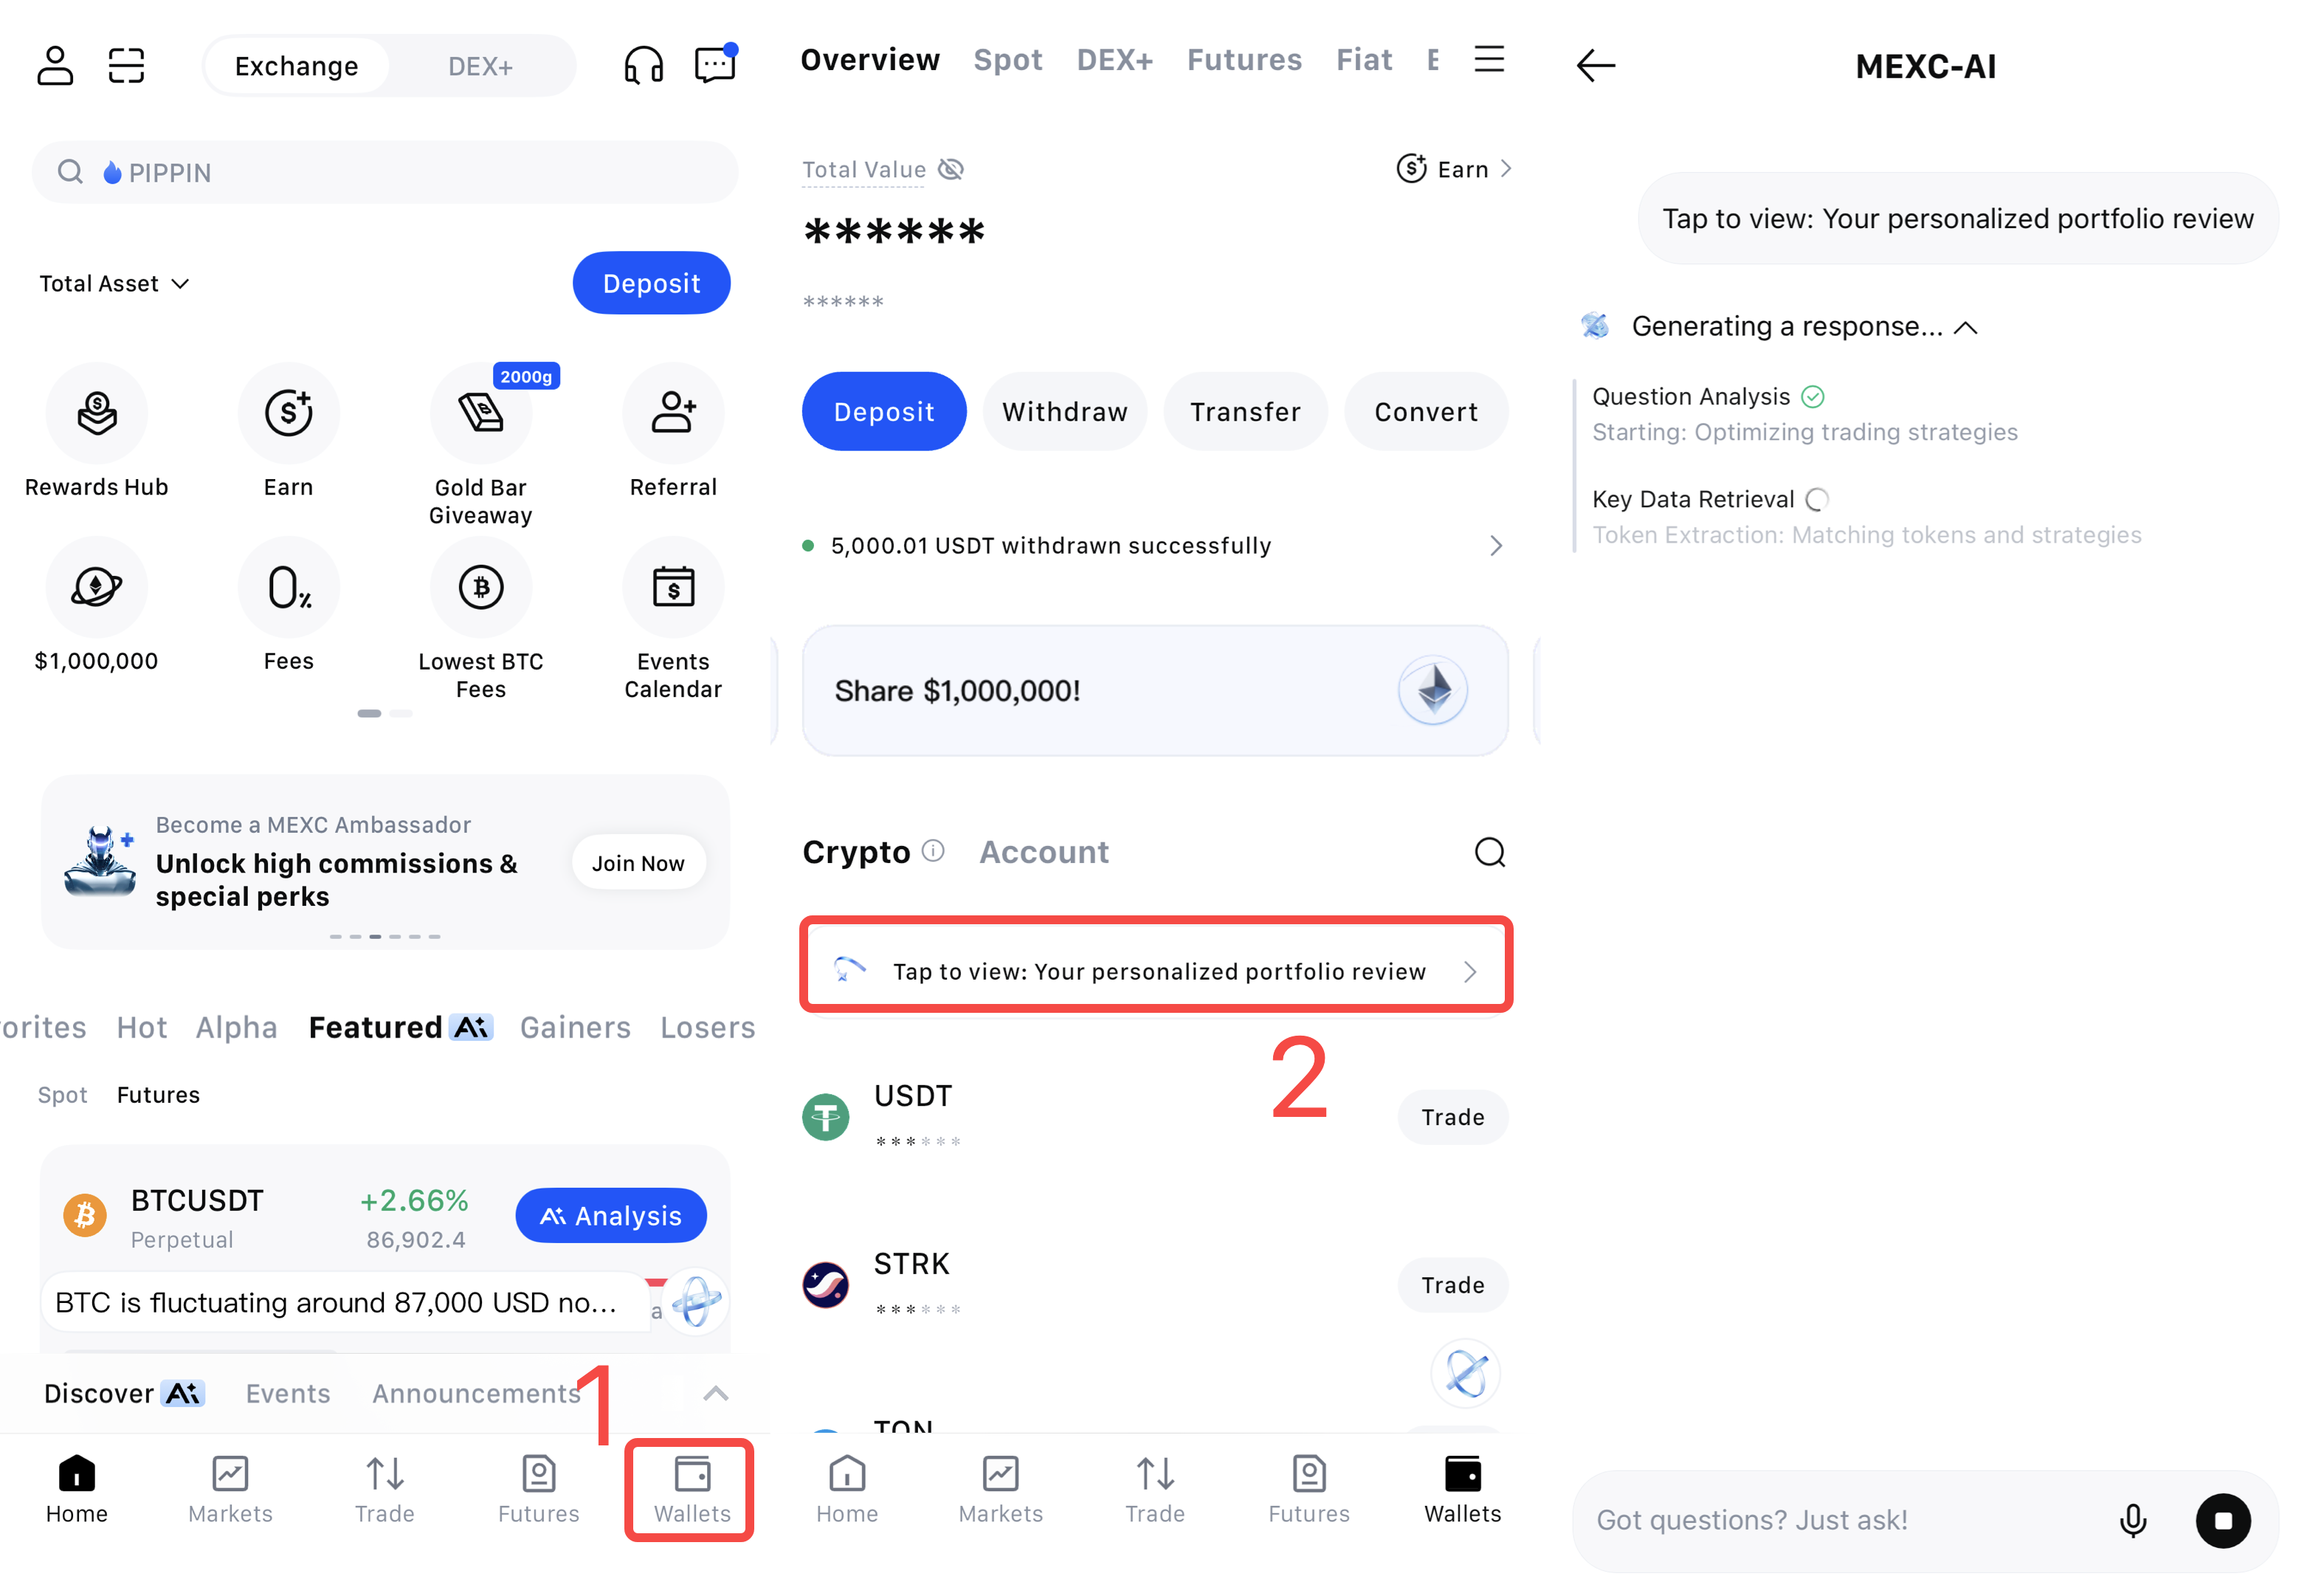Open customer support headset icon
The width and height of the screenshot is (2310, 1596).
pyautogui.click(x=644, y=66)
